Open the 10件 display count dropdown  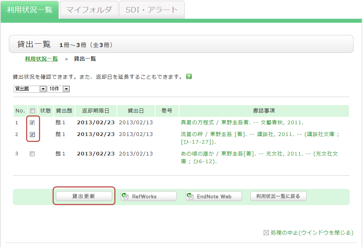(x=58, y=89)
